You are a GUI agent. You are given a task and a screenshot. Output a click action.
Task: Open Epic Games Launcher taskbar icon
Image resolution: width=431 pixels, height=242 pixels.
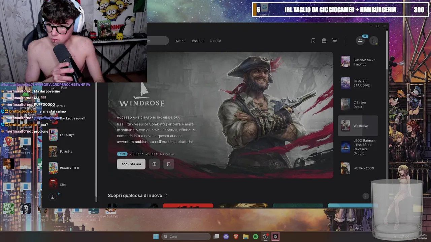coord(275,237)
